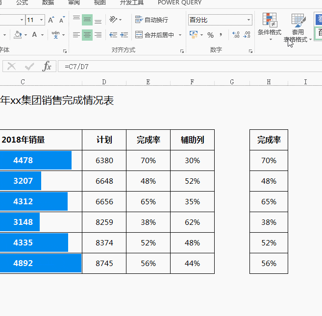The width and height of the screenshot is (322, 316).
Task: Open the 字体 group dialog launcher
Action: click(65, 51)
